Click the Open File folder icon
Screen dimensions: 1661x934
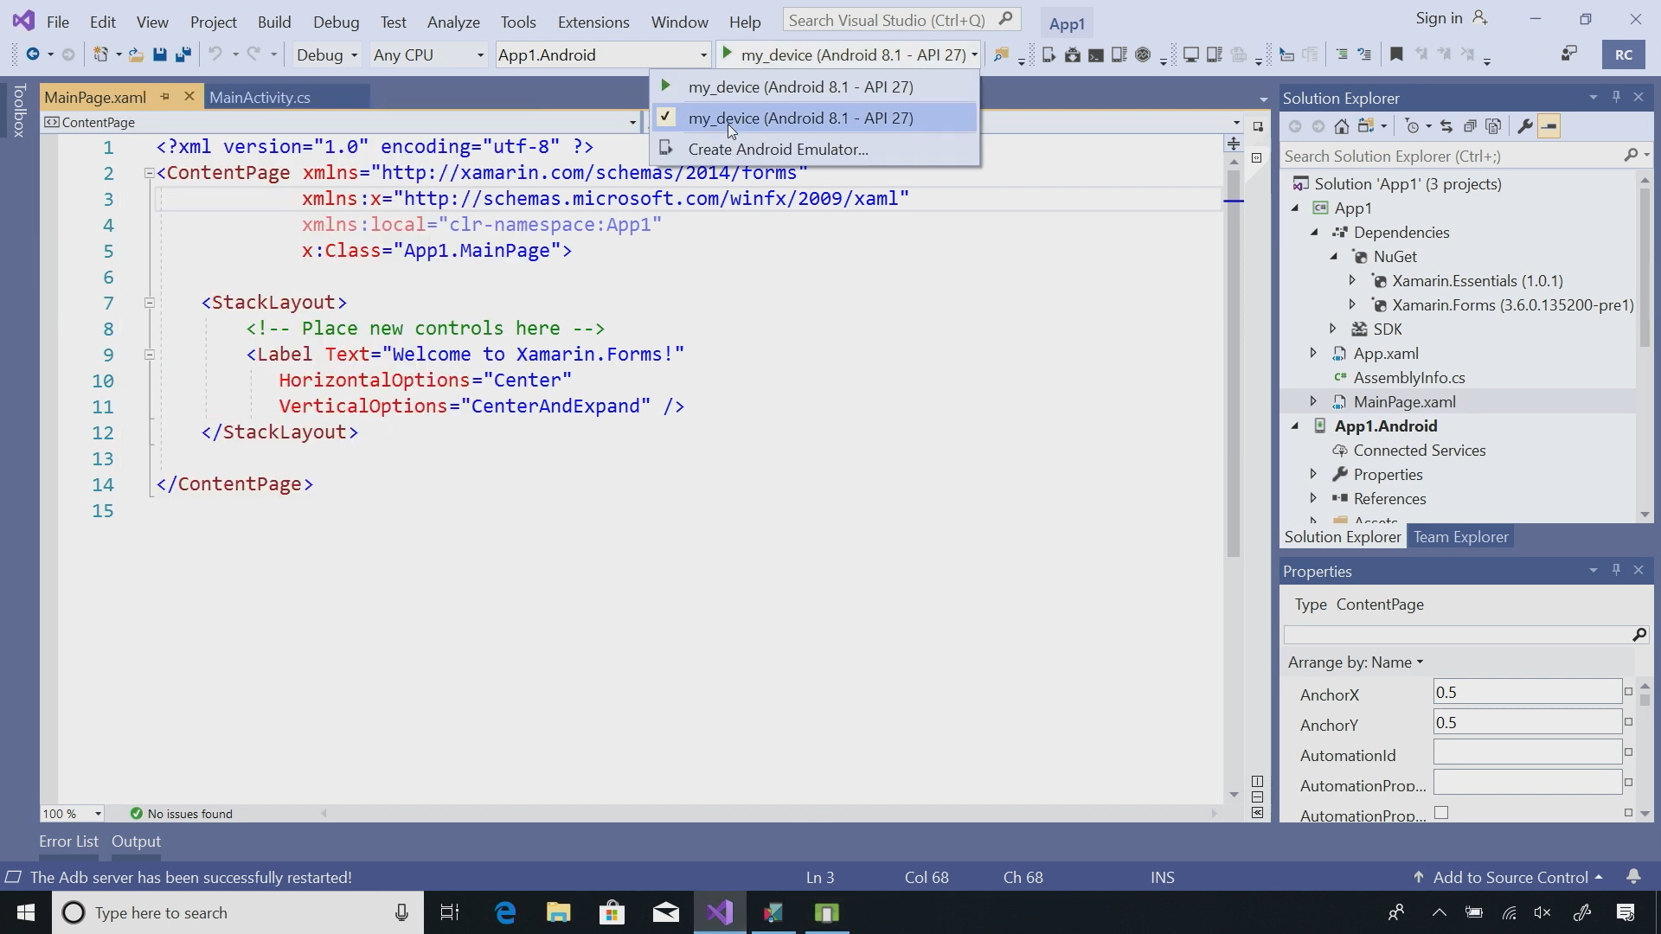(x=136, y=54)
